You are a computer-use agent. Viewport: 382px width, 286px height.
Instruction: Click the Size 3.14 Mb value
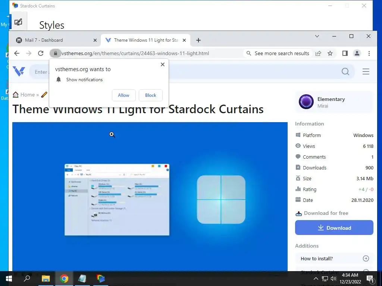(x=365, y=178)
